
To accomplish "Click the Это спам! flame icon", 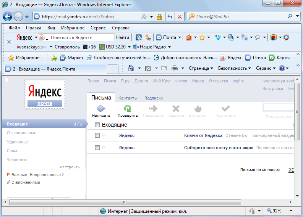I will pos(198,108).
